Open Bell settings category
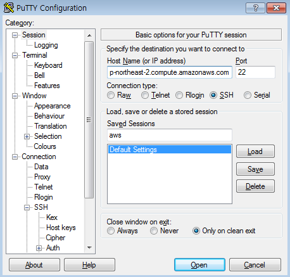290x277 pixels. point(39,75)
